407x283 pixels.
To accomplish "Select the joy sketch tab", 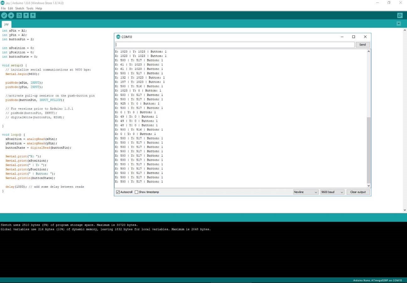I will [x=6, y=24].
